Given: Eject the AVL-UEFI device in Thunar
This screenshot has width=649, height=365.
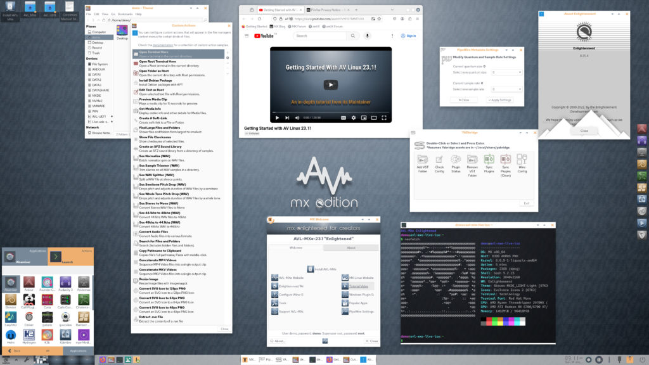Looking at the screenshot, I should click(x=112, y=117).
